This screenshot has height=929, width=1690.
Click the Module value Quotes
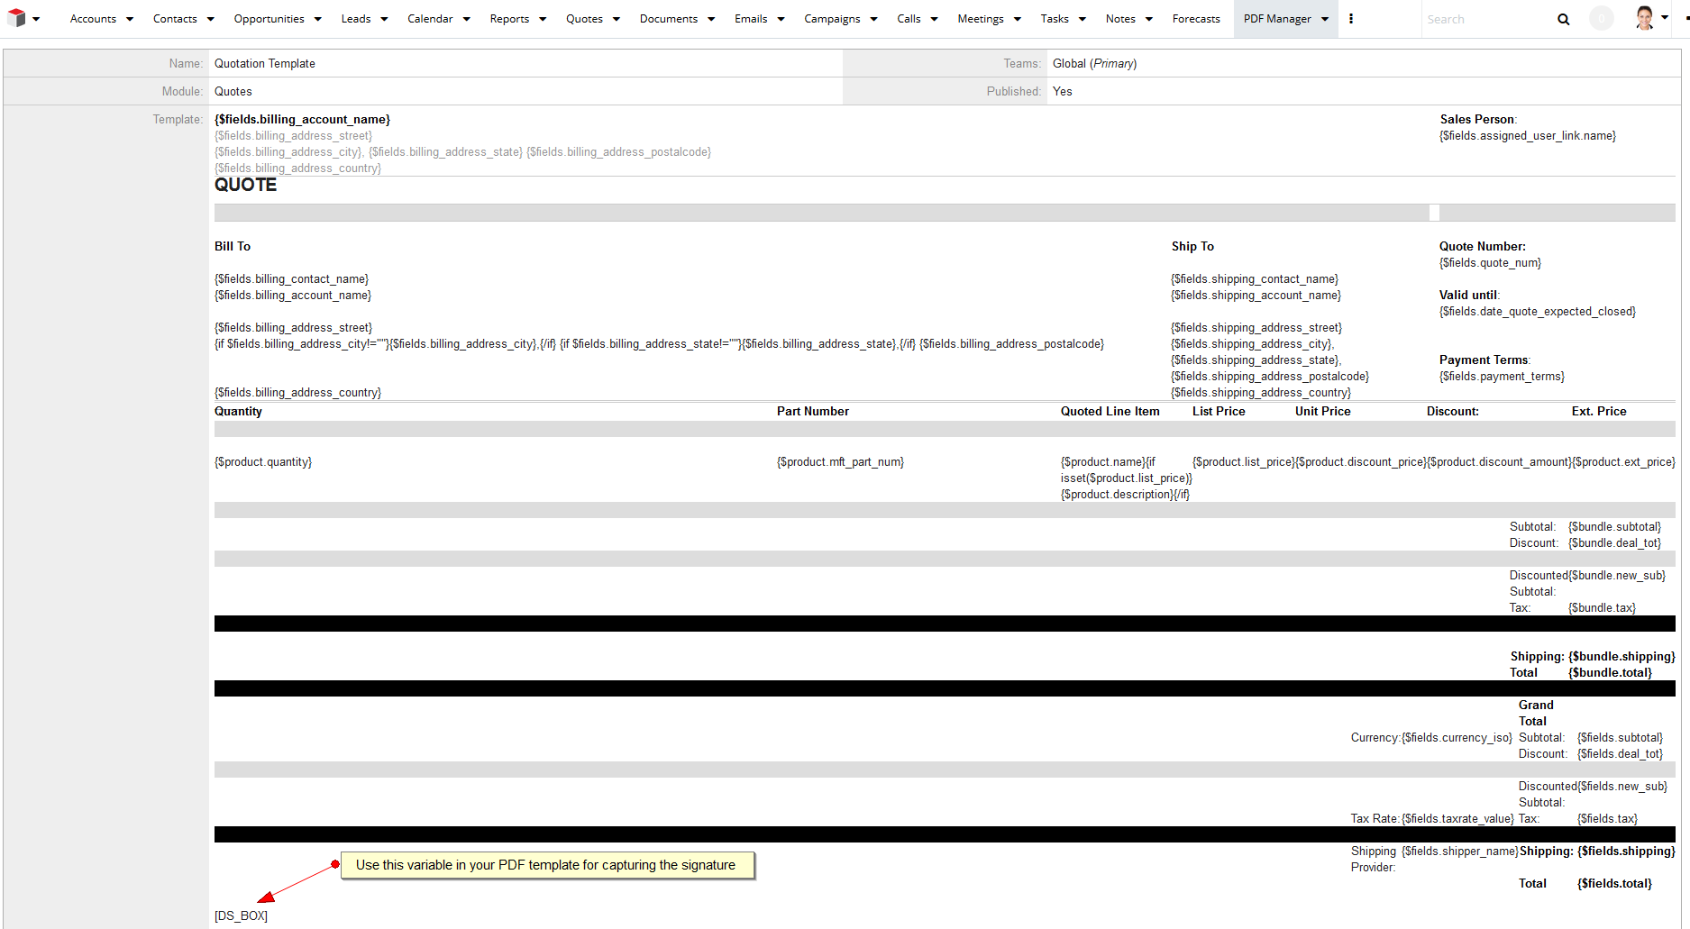(x=233, y=92)
